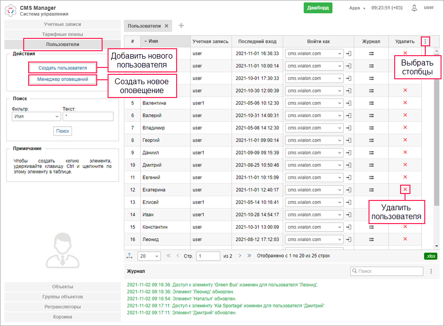Switch to Тарифные планы section
The height and width of the screenshot is (326, 444).
(63, 34)
